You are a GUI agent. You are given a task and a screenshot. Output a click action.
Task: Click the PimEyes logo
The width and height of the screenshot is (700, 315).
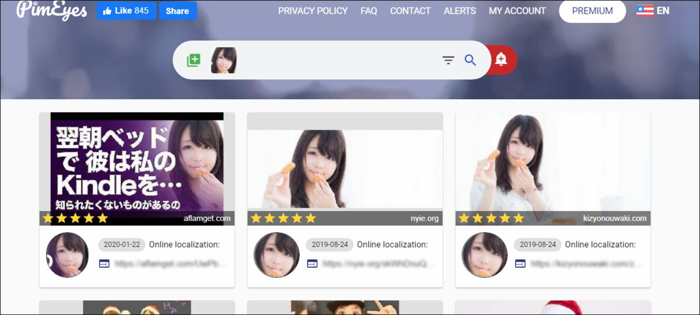pos(52,10)
